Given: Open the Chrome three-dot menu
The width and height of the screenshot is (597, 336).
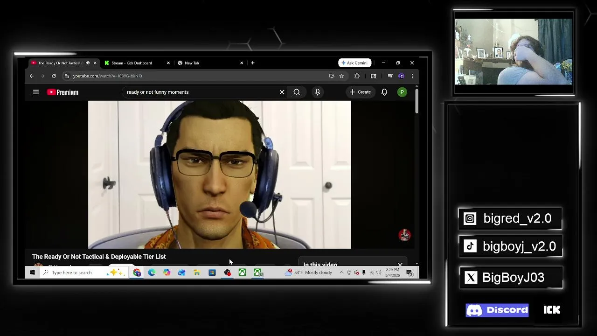Looking at the screenshot, I should tap(412, 76).
